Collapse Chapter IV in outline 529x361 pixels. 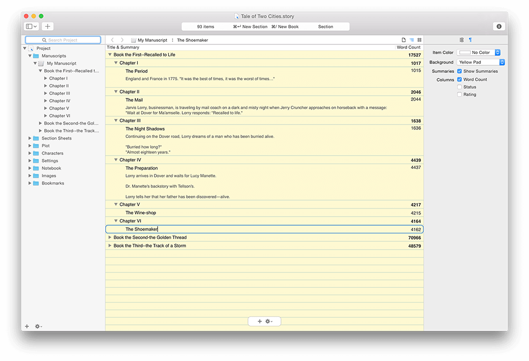click(116, 160)
